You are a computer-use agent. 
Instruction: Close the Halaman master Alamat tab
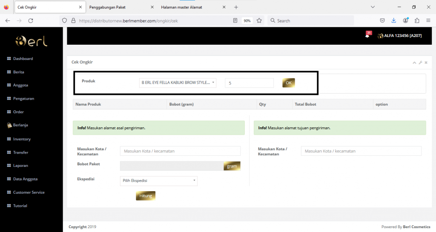coord(224,7)
